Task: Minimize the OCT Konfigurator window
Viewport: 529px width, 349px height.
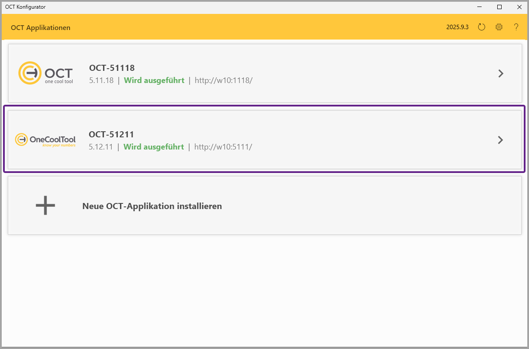Action: 480,7
